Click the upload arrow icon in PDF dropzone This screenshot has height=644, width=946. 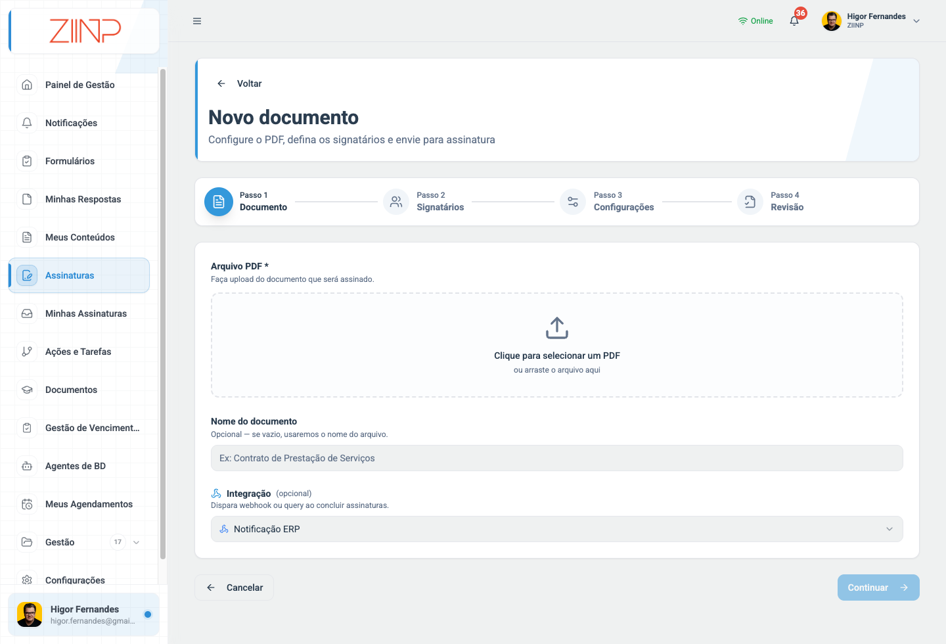[557, 328]
